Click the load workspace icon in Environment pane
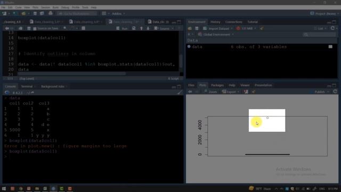This screenshot has width=341, height=192. pyautogui.click(x=190, y=28)
